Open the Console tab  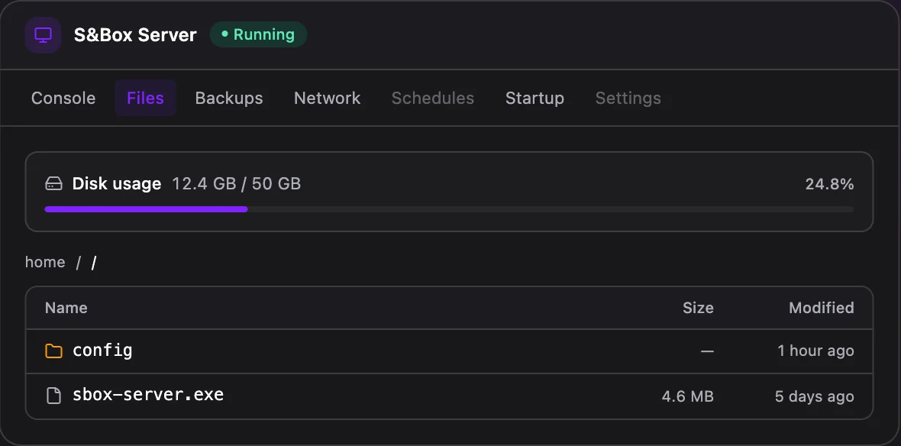coord(63,99)
